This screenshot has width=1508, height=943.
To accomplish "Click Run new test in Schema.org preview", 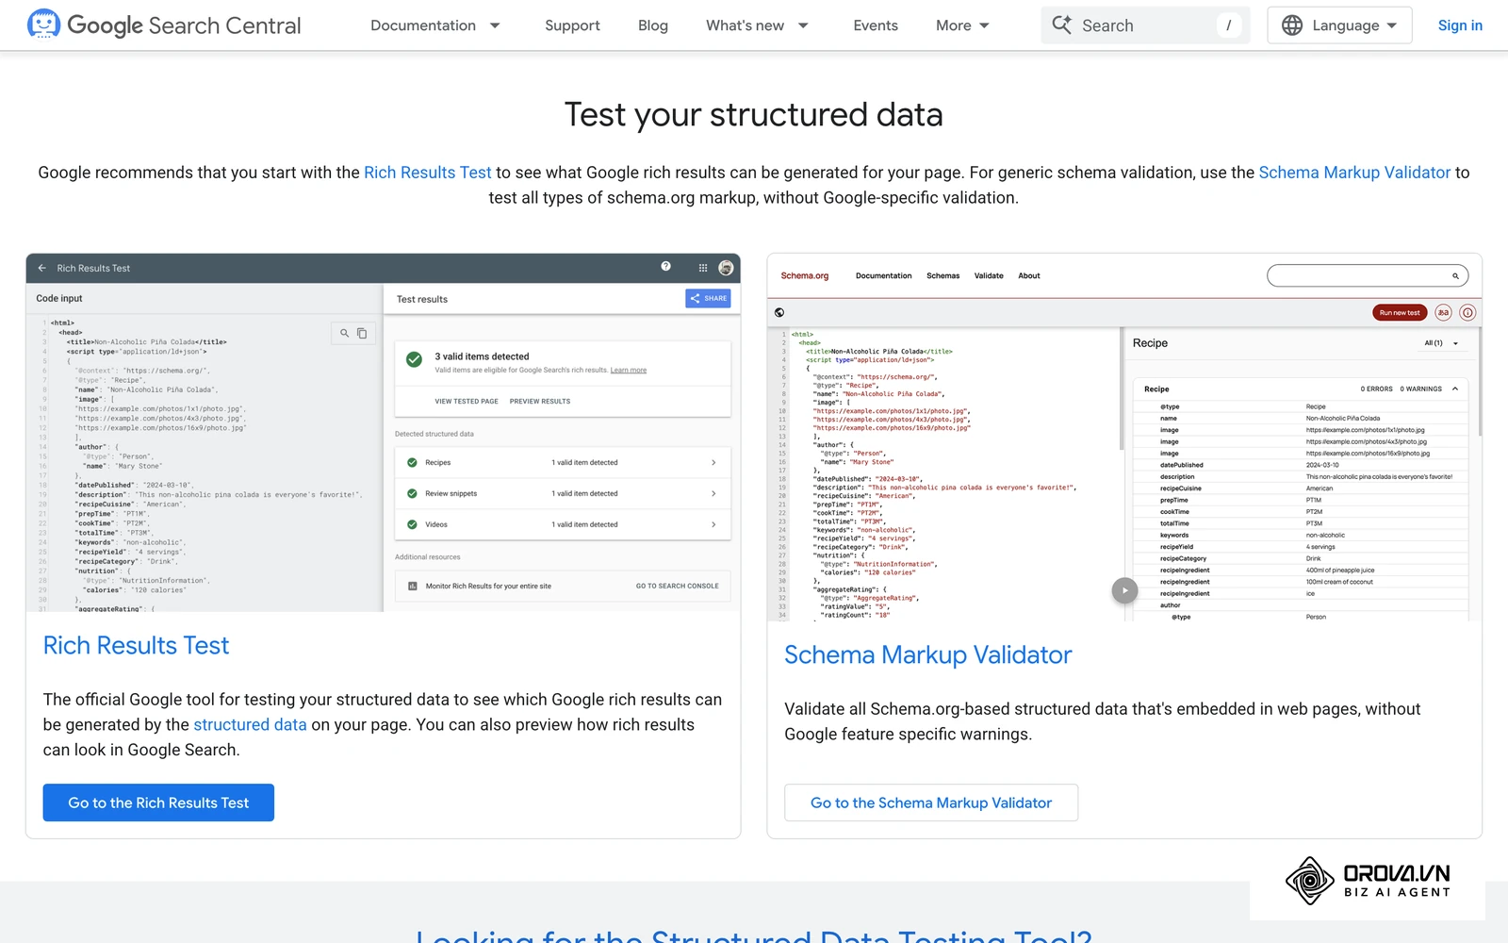I will pos(1400,313).
